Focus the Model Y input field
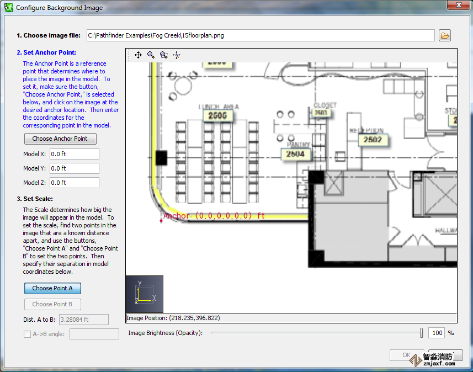The height and width of the screenshot is (372, 473). [75, 168]
